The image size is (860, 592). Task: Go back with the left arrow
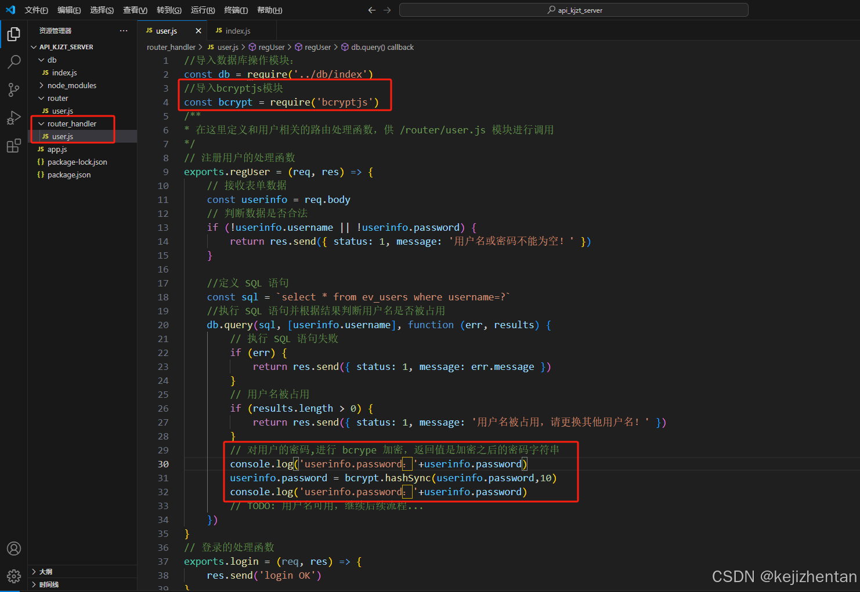pyautogui.click(x=372, y=10)
